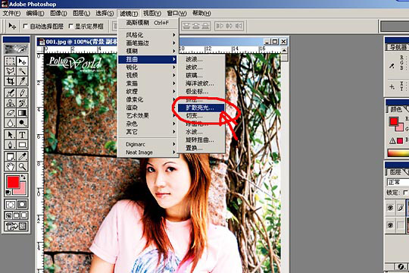Select the Clone Stamp tool
This screenshot has width=409, height=273.
(x=10, y=103)
